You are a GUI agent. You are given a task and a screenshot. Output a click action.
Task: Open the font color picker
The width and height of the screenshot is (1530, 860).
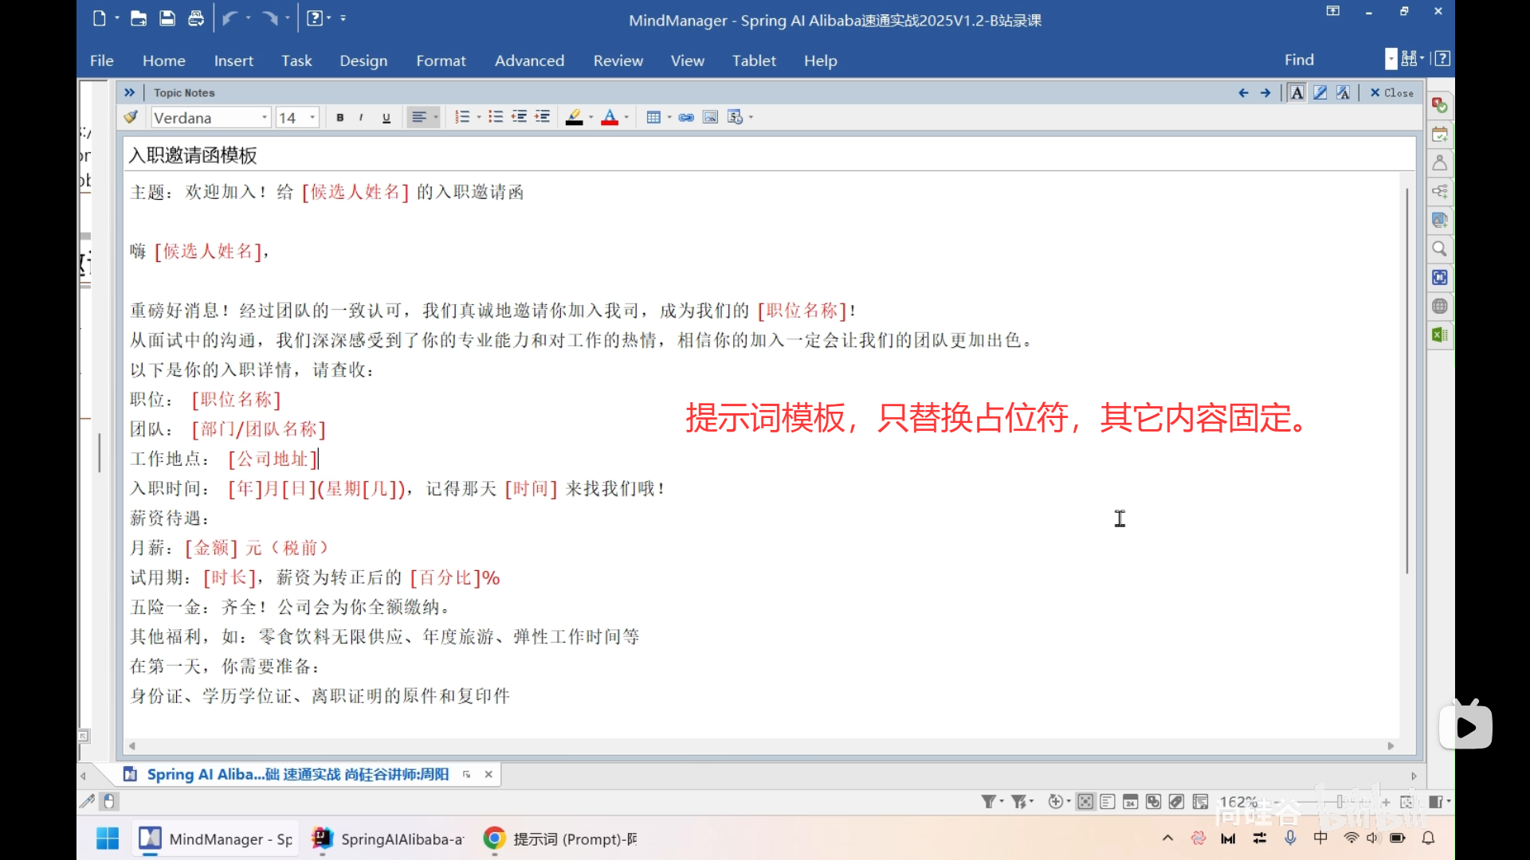click(610, 116)
